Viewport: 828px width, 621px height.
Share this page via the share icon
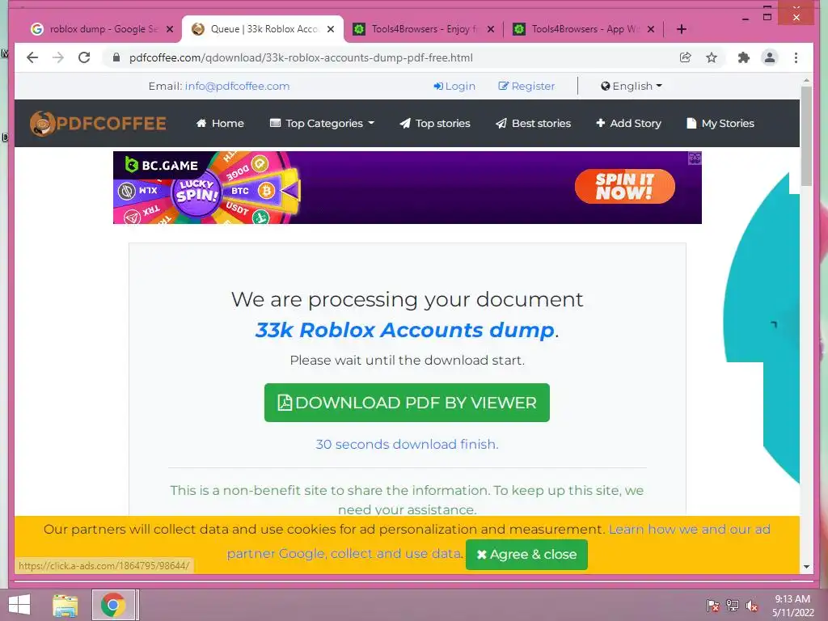(x=686, y=57)
